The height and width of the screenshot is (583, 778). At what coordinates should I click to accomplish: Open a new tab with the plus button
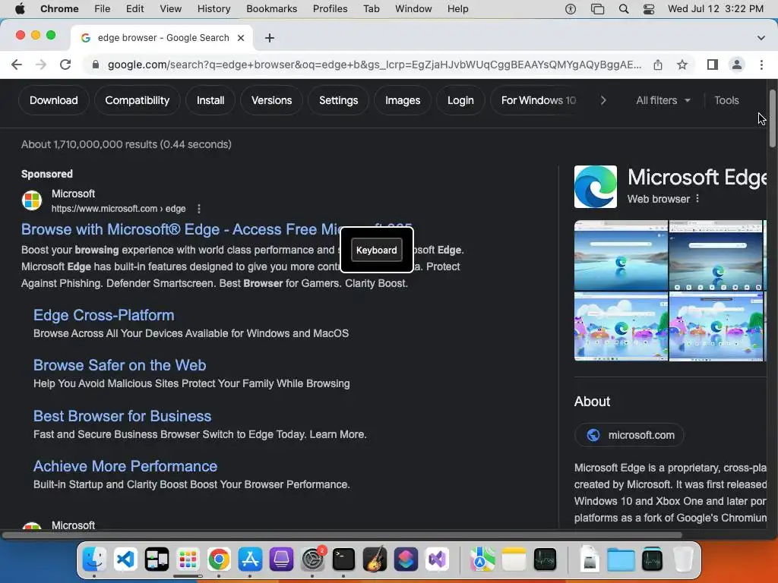point(270,38)
